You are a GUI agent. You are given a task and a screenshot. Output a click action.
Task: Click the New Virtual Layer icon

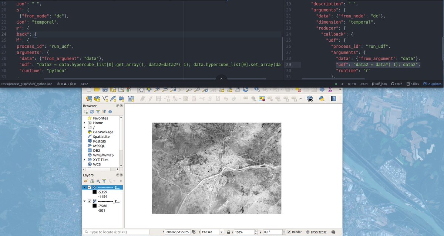[x=130, y=98]
